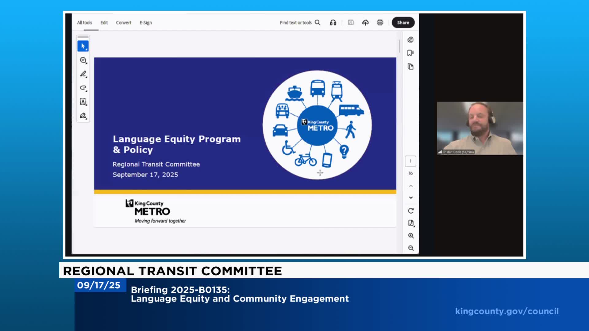Image resolution: width=589 pixels, height=331 pixels.
Task: Zoom in on the document
Action: tap(411, 236)
